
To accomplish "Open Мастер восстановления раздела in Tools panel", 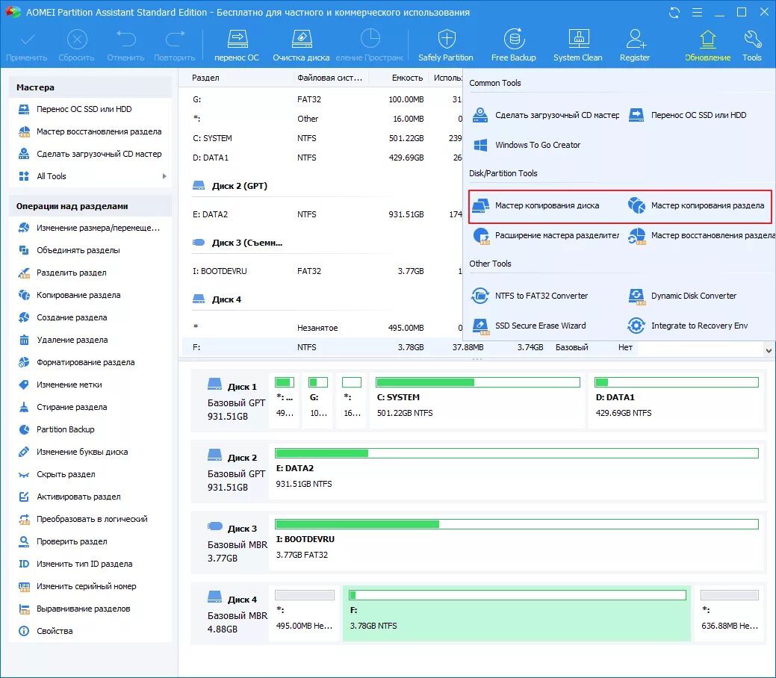I will coord(701,235).
